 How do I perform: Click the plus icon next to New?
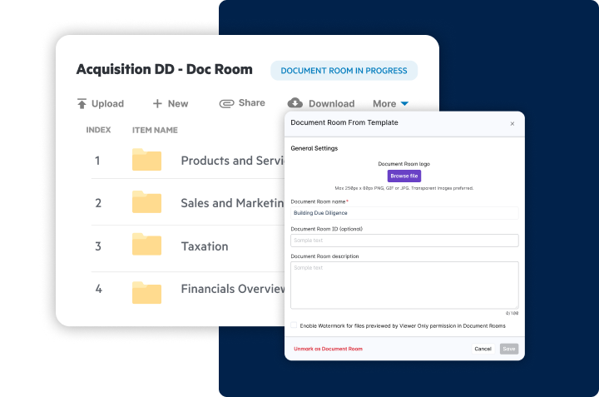pos(157,103)
